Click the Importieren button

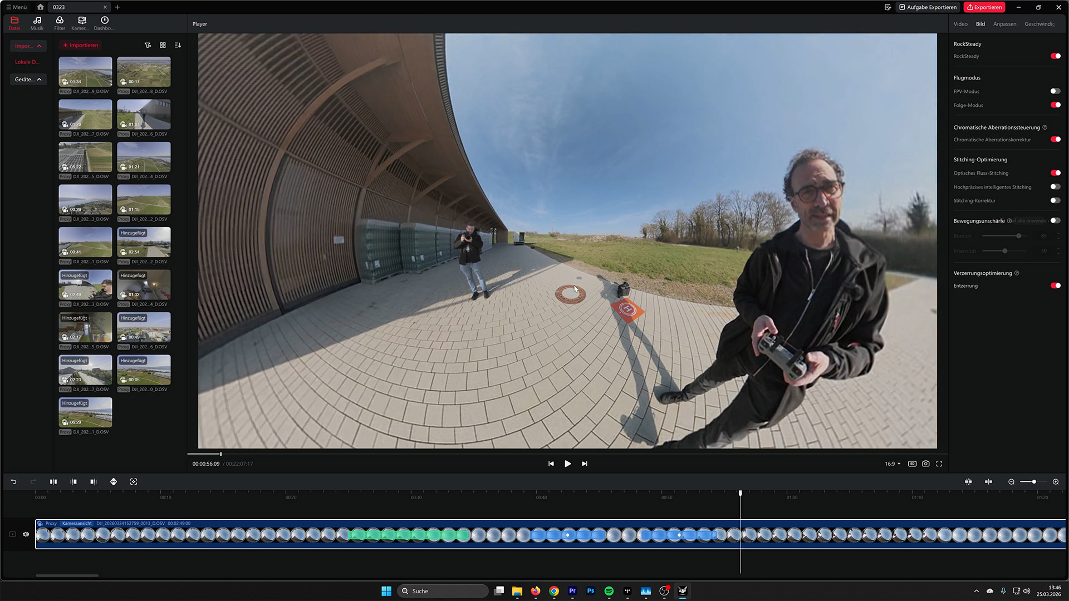click(81, 45)
